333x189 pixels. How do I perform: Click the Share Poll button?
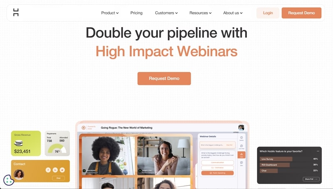coord(311,179)
